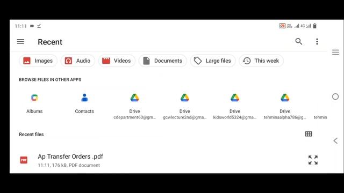Image resolution: width=344 pixels, height=193 pixels.
Task: Filter by Large files chip
Action: pyautogui.click(x=213, y=61)
